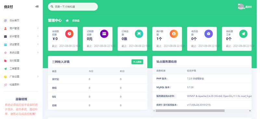260x119 pixels.
Task: Open the user avatar image
Action: 241,7
